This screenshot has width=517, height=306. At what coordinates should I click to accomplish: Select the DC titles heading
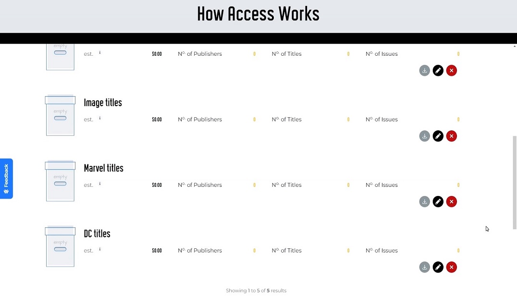97,234
